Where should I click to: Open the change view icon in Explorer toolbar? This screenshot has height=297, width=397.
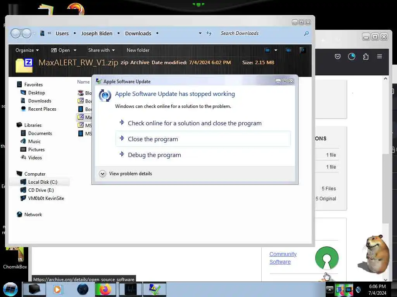(x=268, y=50)
